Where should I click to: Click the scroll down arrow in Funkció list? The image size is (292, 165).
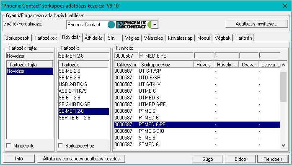pos(284,145)
